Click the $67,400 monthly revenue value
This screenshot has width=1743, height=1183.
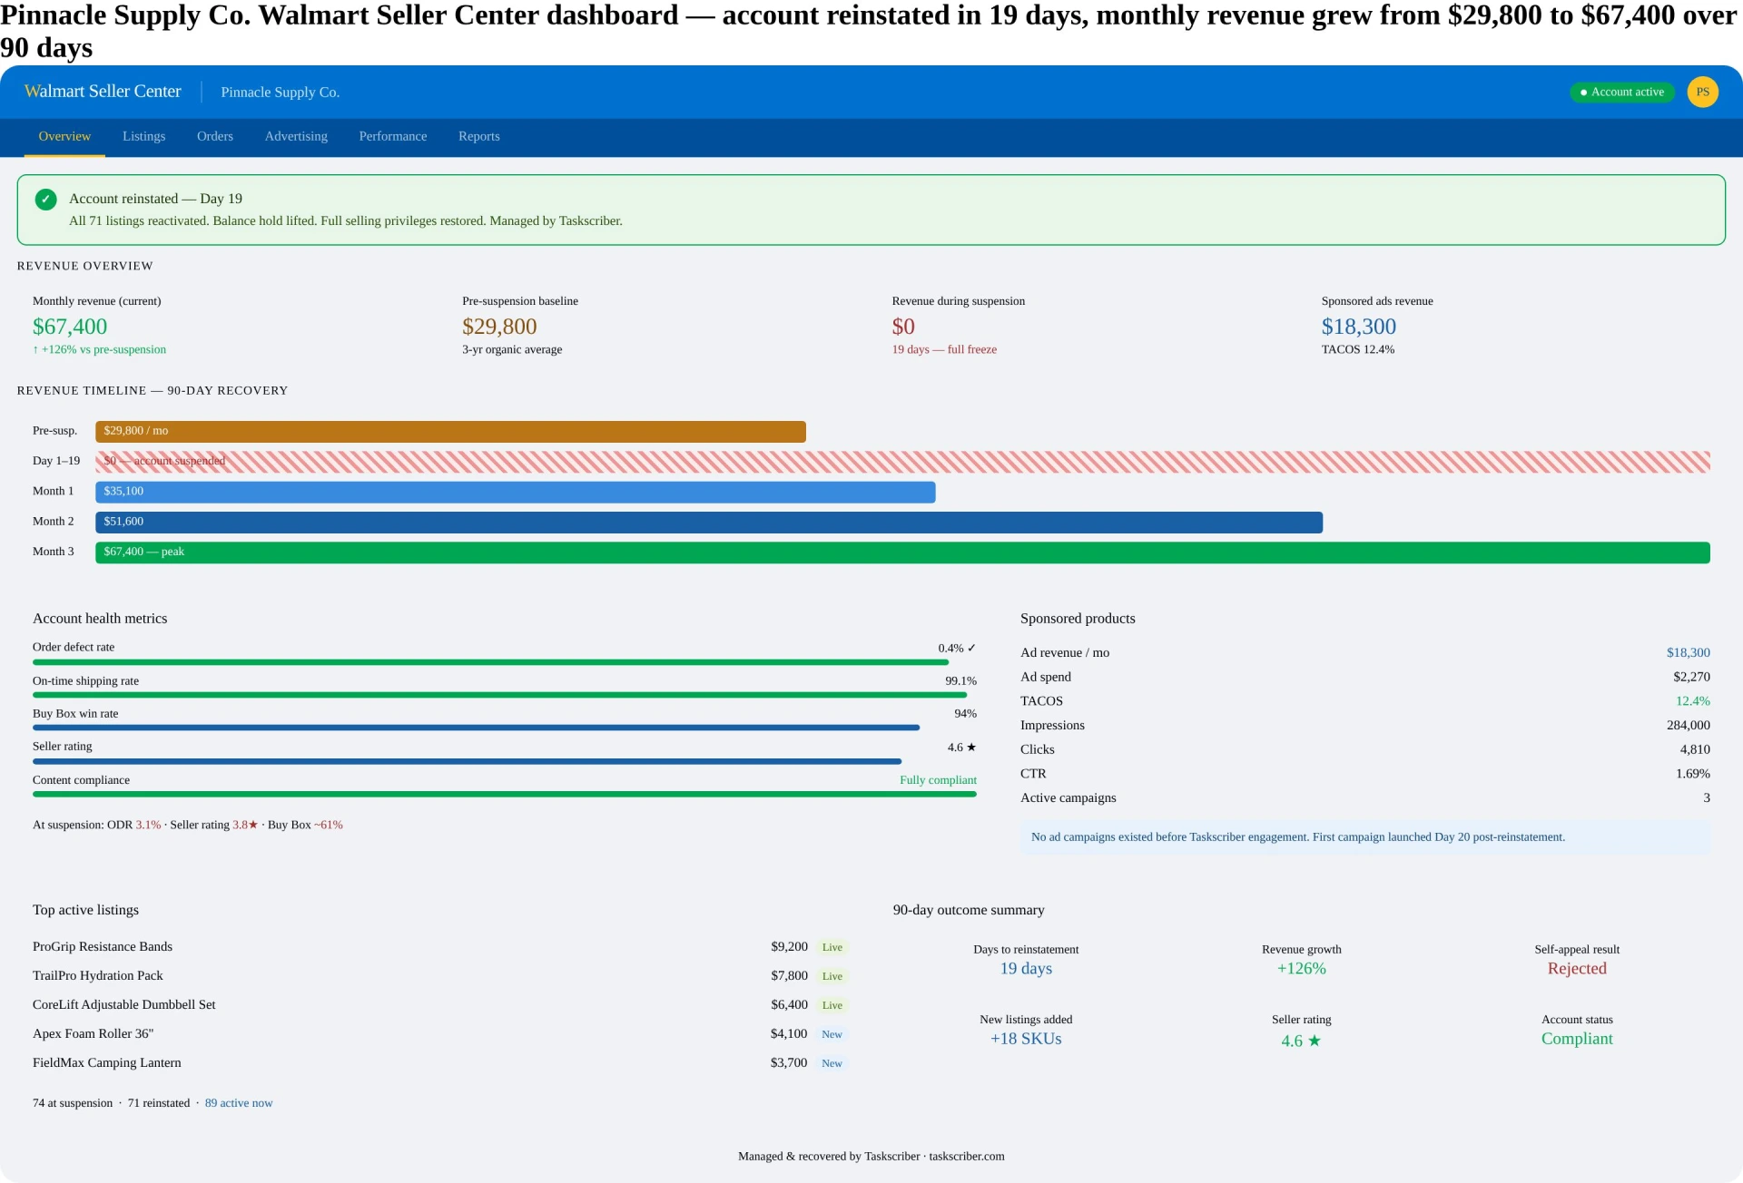(70, 327)
